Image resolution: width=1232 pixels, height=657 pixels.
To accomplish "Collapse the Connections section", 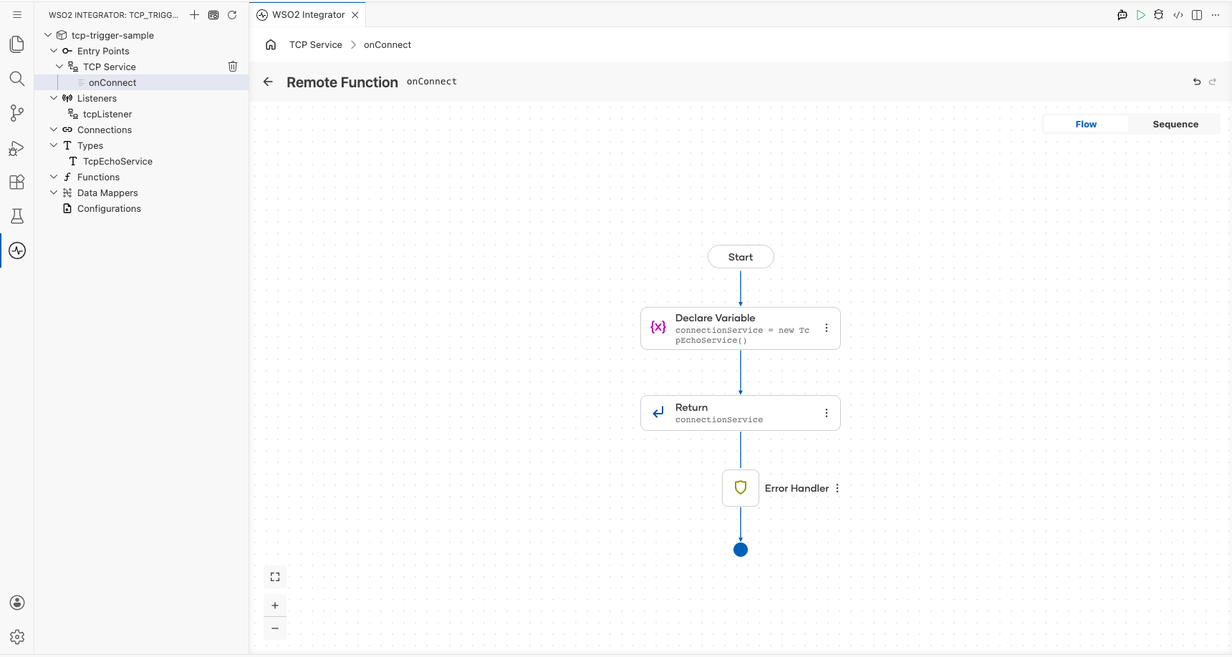I will point(54,130).
